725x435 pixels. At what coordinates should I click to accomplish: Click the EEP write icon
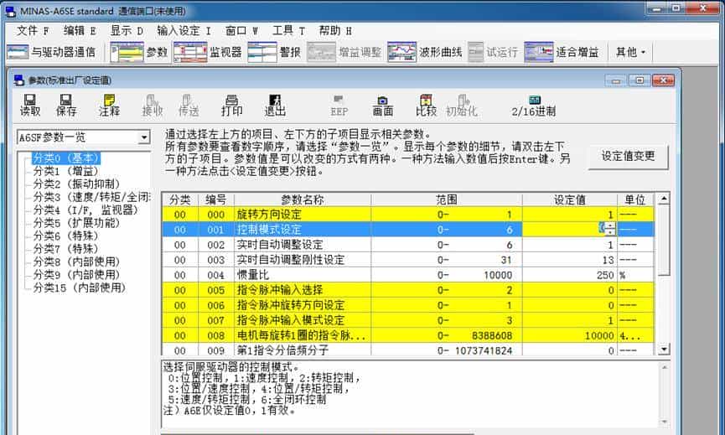(x=339, y=106)
